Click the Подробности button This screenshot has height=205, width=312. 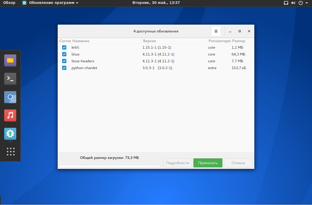click(177, 163)
